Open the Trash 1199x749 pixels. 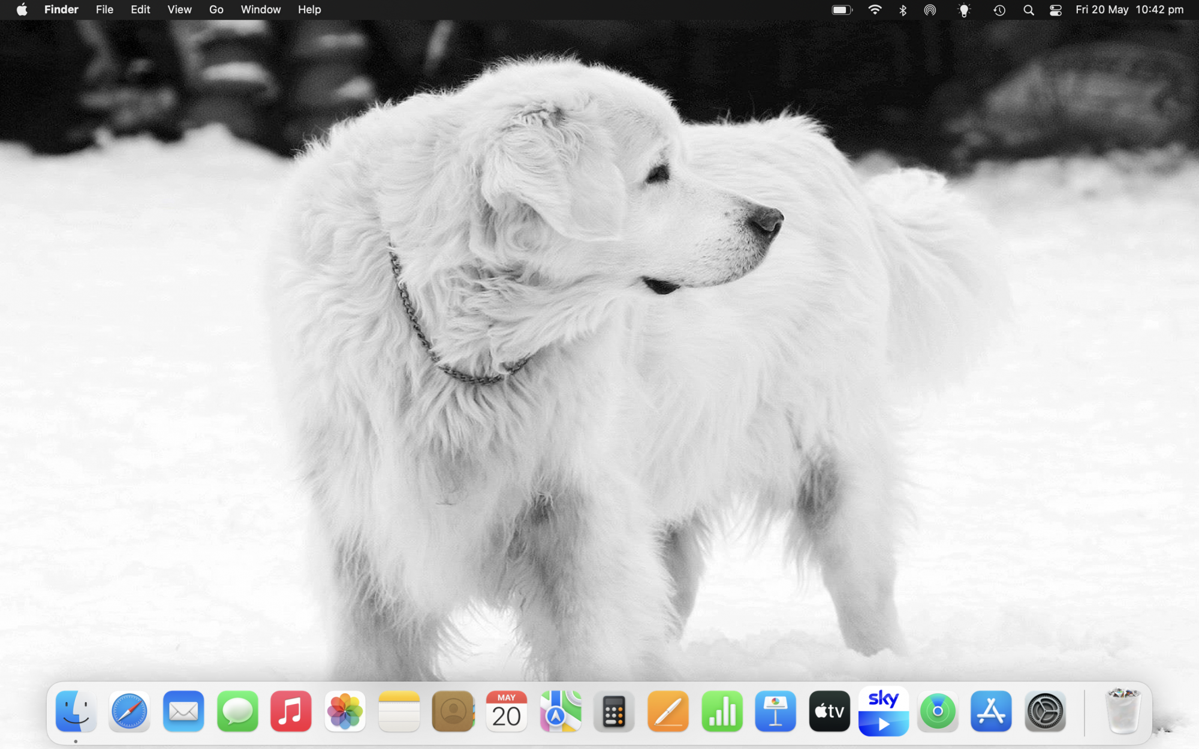[x=1124, y=711]
